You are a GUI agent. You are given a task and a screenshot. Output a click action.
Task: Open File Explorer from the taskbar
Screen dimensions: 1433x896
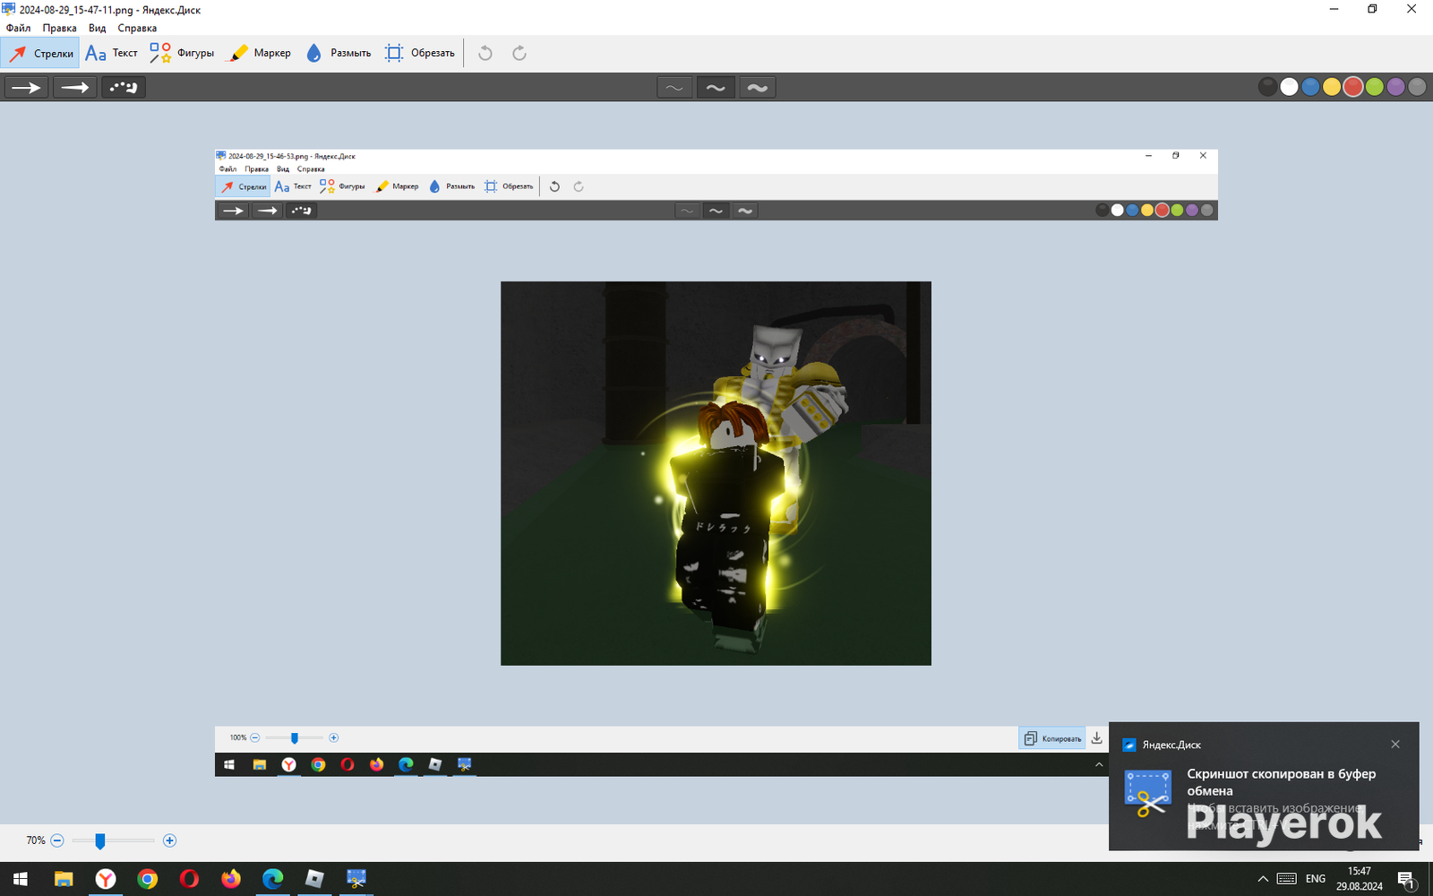pos(64,879)
